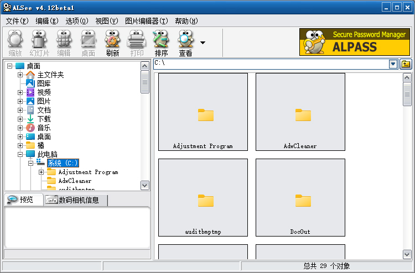Select the 音乐 music icon
The width and height of the screenshot is (415, 273).
tap(30, 128)
